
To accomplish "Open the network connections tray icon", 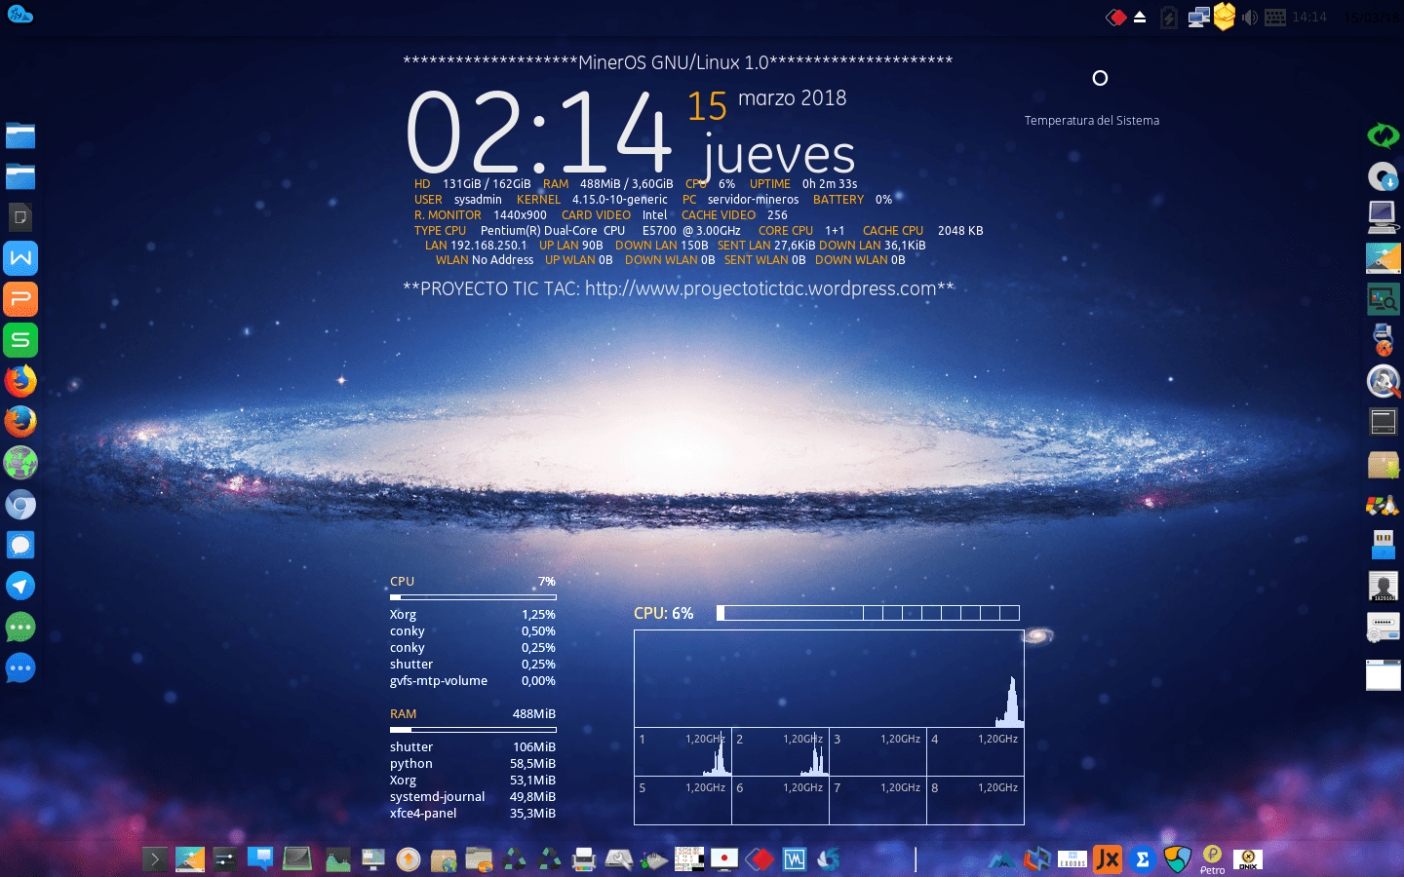I will pos(1198,18).
